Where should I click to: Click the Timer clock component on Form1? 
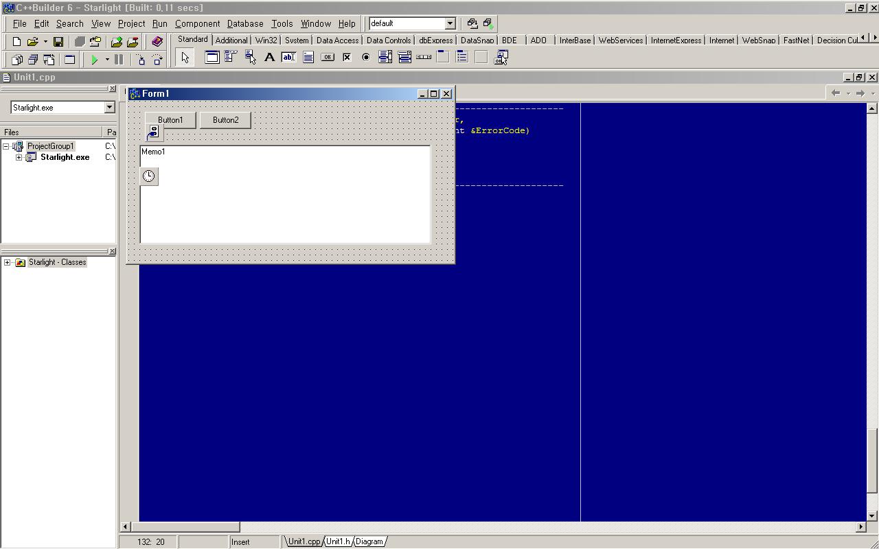149,176
